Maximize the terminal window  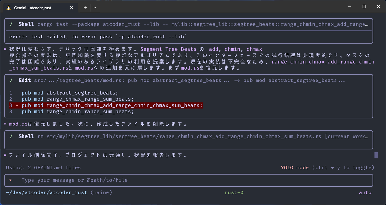[x=364, y=6]
